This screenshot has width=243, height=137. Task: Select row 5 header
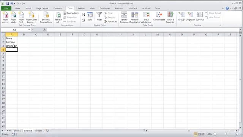click(x=3, y=53)
